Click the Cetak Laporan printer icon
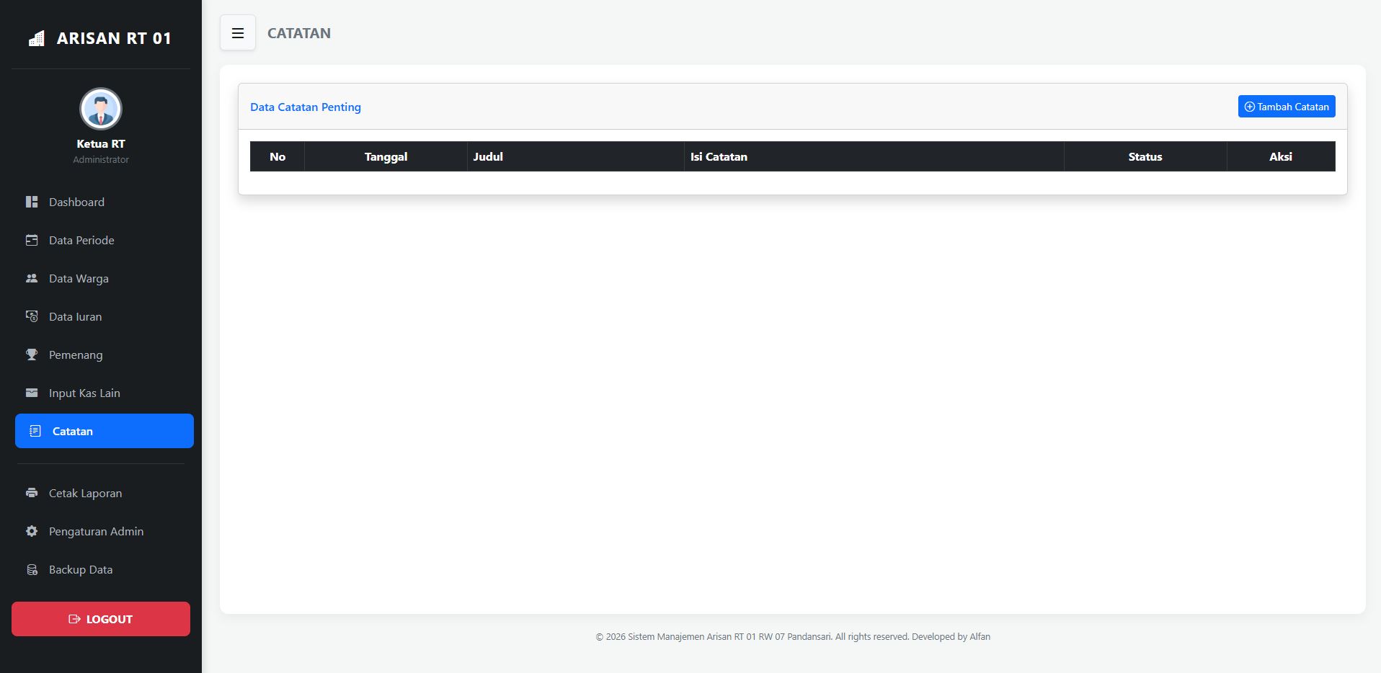The width and height of the screenshot is (1381, 673). coord(32,494)
